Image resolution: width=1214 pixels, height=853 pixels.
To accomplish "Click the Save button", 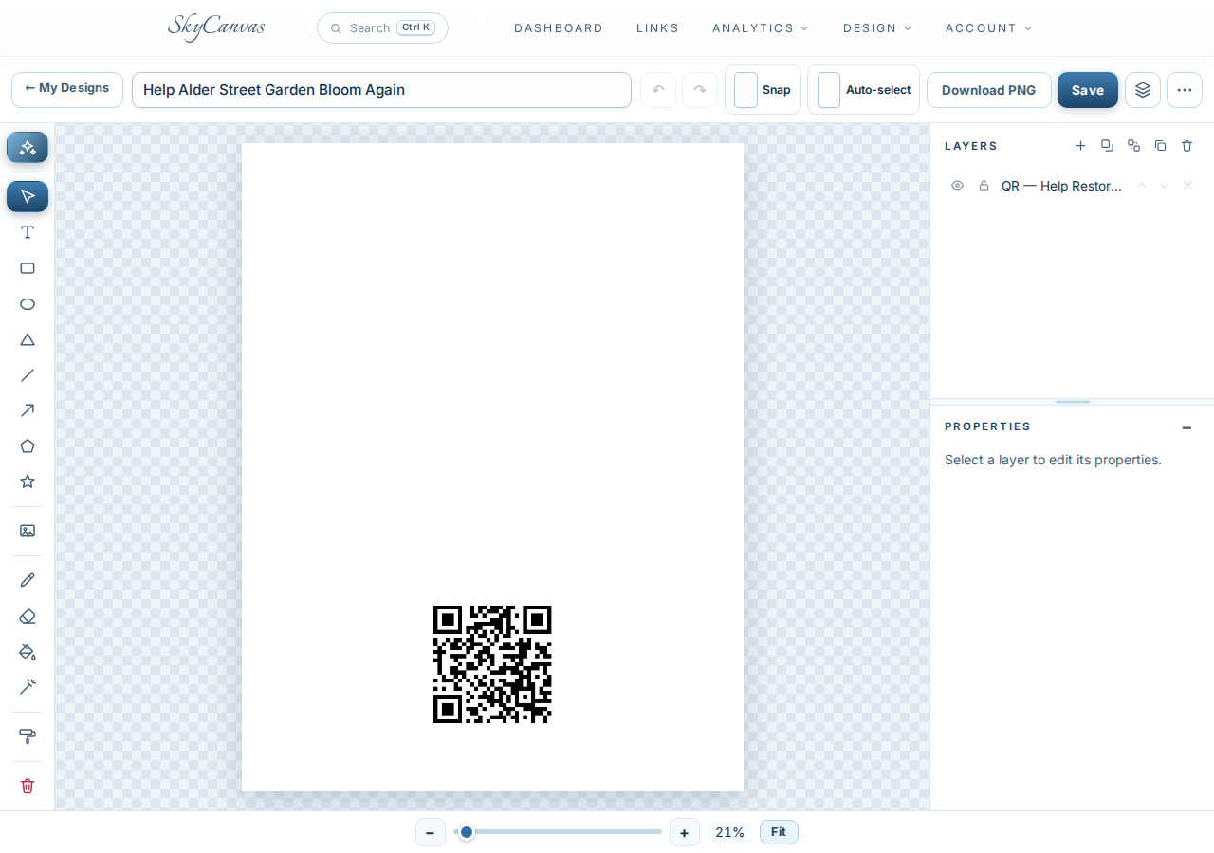I will (x=1088, y=90).
